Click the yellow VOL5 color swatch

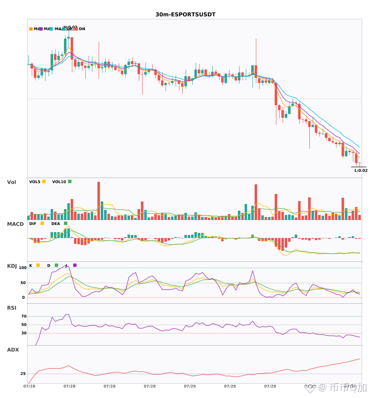[x=44, y=181]
